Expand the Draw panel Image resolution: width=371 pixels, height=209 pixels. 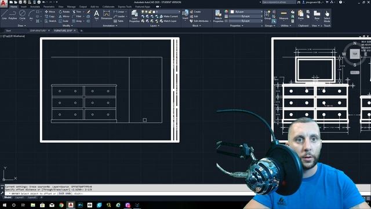point(22,26)
